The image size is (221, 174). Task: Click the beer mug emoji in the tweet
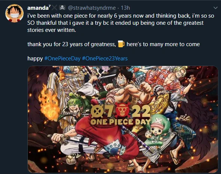[x=121, y=44]
